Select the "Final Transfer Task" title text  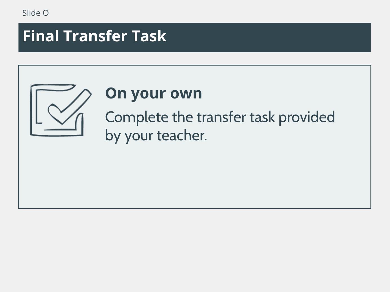coord(94,36)
